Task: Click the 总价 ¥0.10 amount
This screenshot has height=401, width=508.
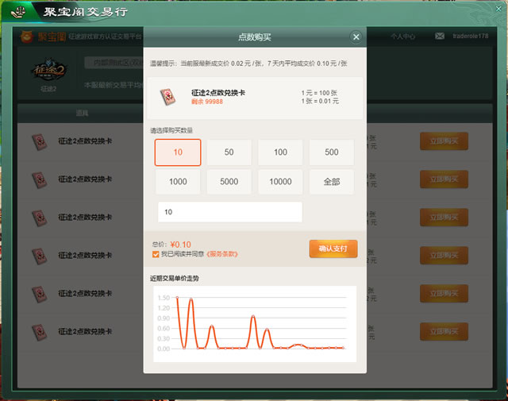Action: (x=180, y=245)
